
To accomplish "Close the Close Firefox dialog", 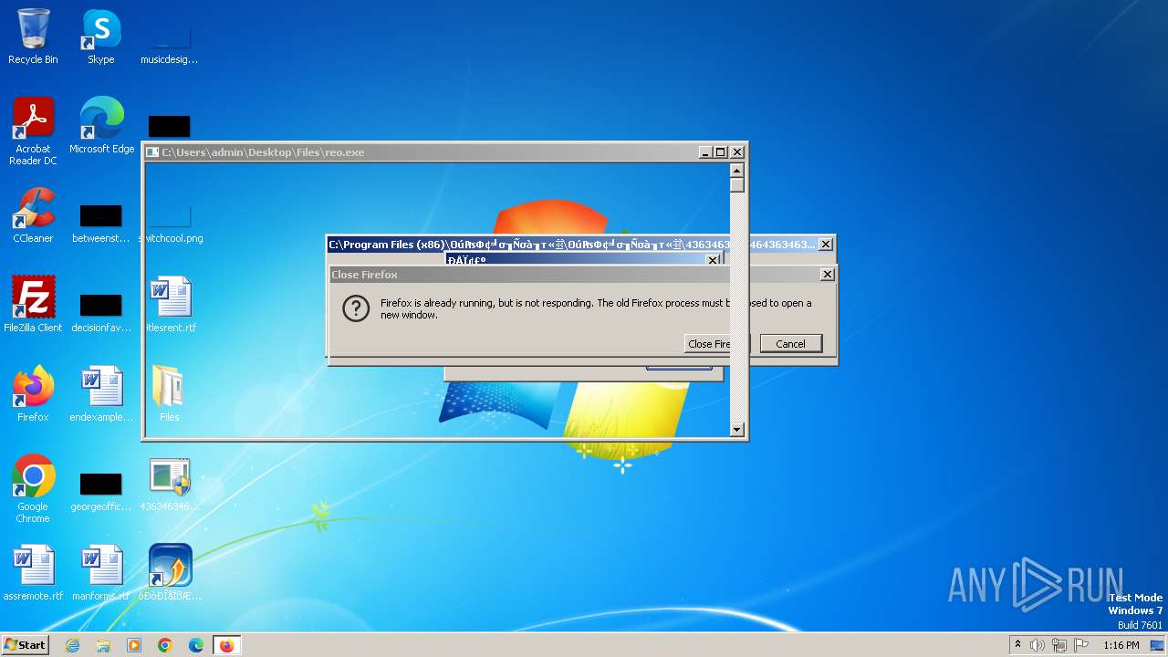I will pos(827,275).
